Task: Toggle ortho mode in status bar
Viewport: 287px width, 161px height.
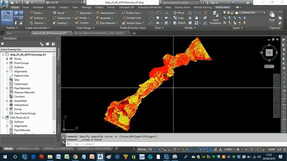Action: coord(170,149)
